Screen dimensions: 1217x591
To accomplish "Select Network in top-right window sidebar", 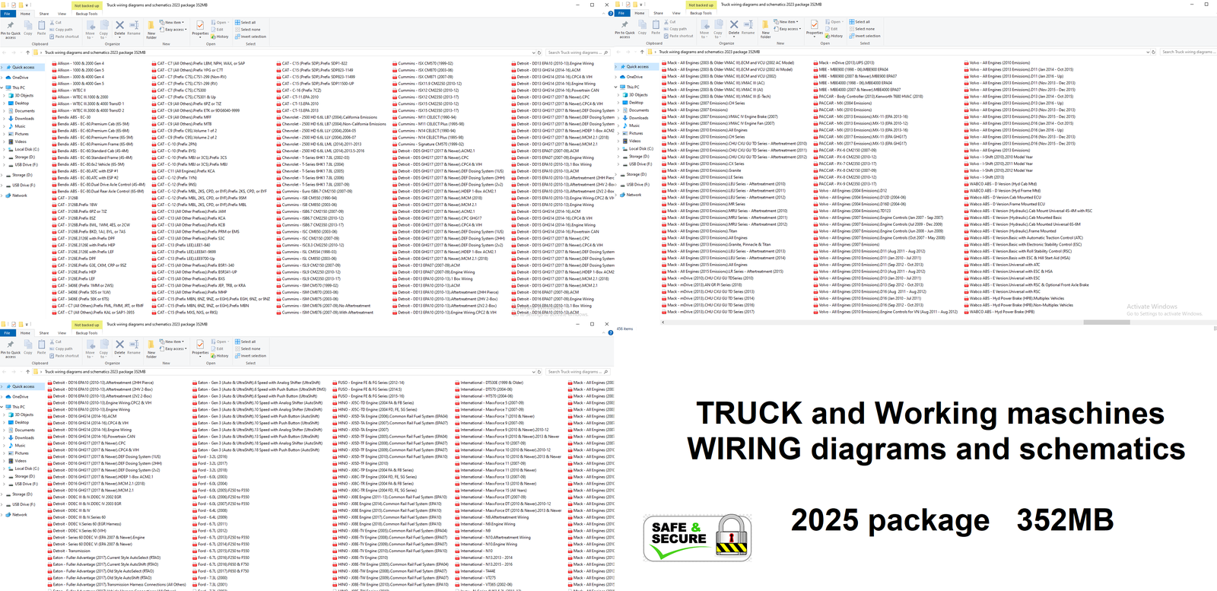I will (x=630, y=195).
